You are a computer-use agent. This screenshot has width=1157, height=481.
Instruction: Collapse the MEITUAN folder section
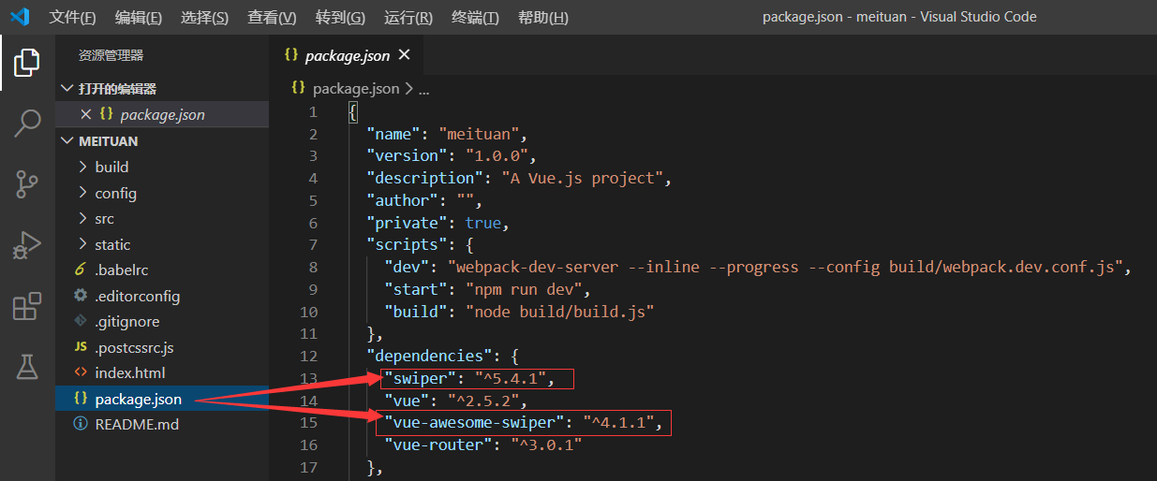coord(162,141)
